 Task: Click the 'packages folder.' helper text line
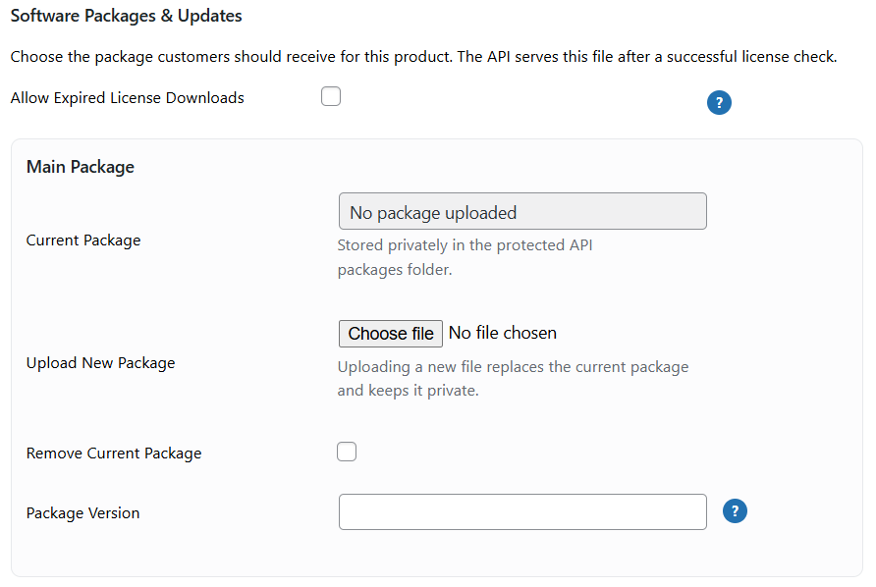(395, 270)
